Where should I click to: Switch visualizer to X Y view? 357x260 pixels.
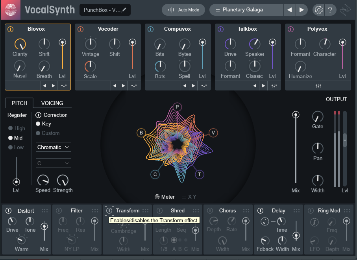(189, 197)
